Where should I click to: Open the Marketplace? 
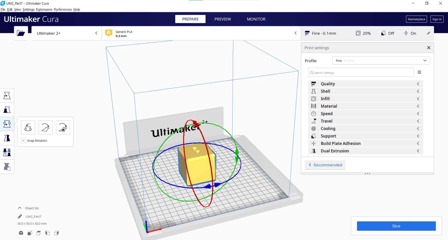pos(416,19)
